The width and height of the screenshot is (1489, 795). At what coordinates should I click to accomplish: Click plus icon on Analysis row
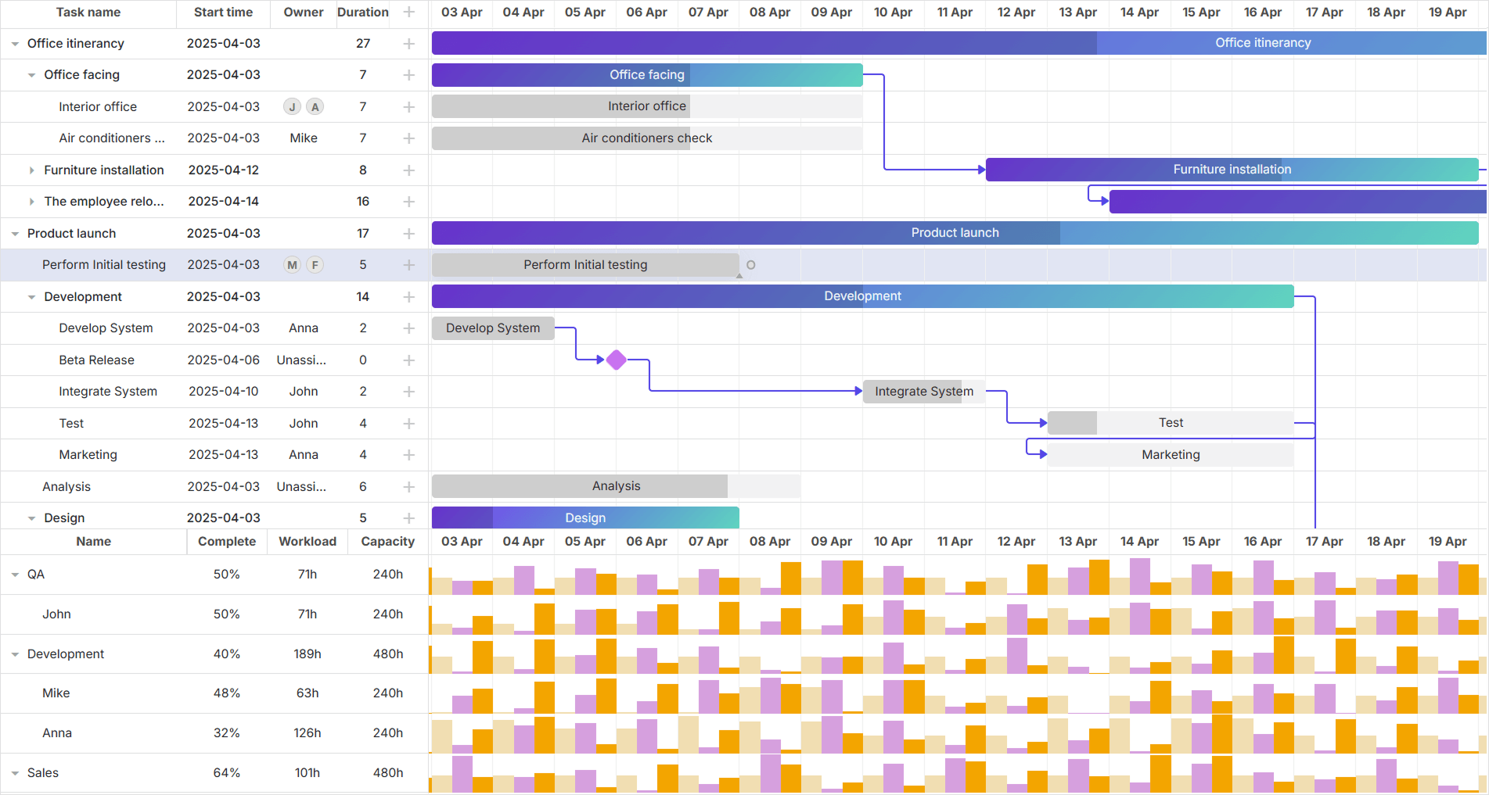click(408, 487)
